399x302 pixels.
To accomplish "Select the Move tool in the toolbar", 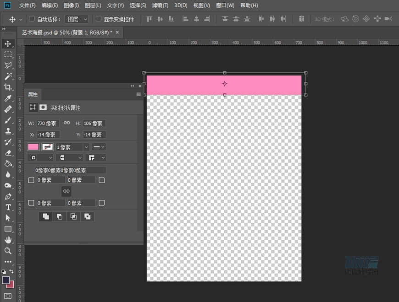I will 8,43.
